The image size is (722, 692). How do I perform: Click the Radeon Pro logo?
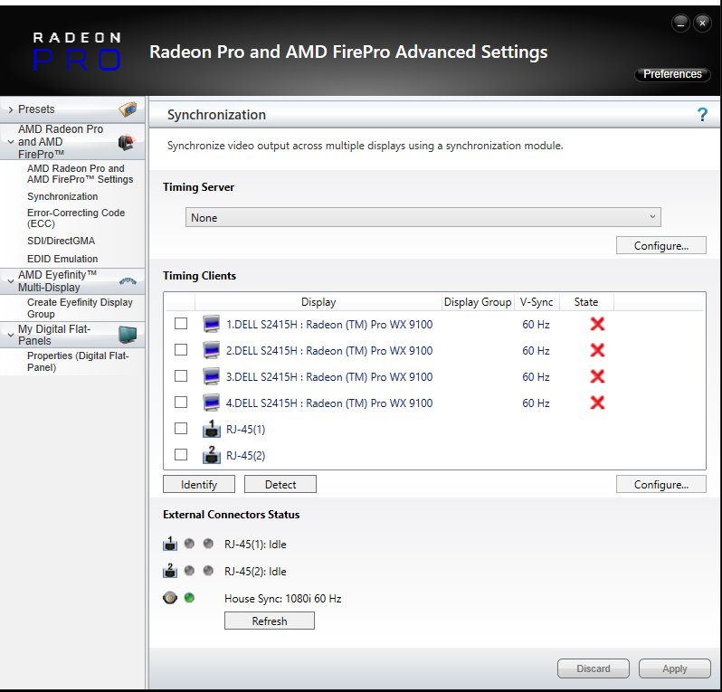coord(77,51)
